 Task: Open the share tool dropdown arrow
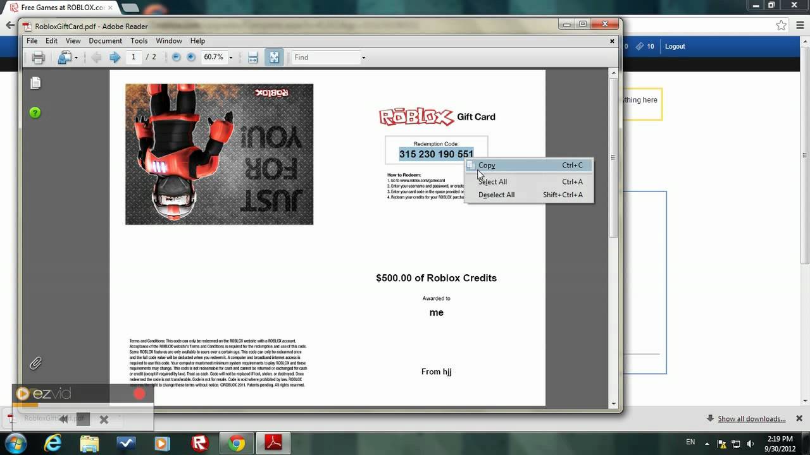(x=76, y=58)
